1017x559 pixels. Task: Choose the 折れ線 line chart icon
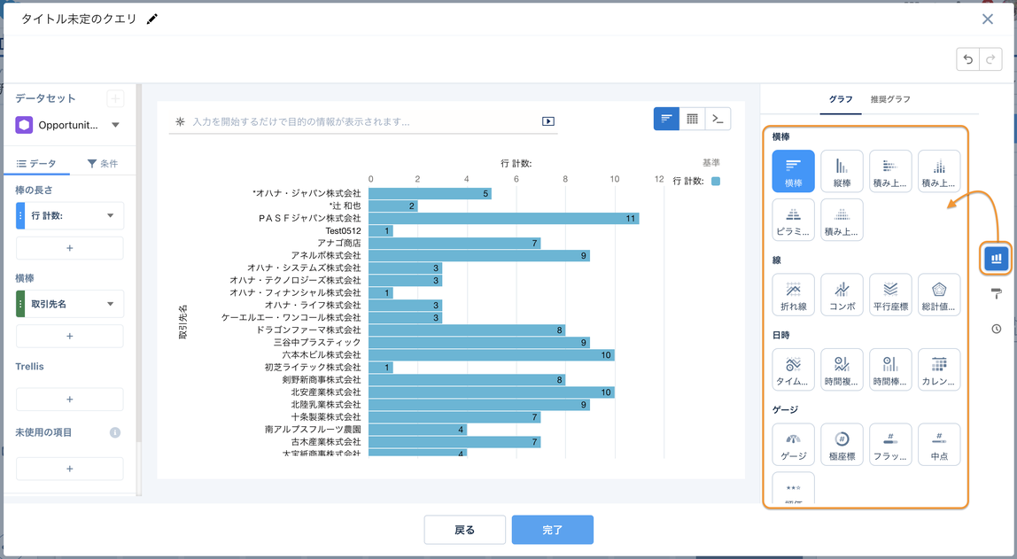point(792,292)
